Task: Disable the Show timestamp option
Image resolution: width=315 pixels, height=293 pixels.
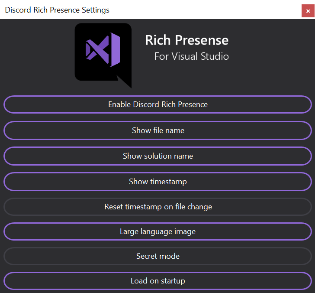Action: (157, 182)
